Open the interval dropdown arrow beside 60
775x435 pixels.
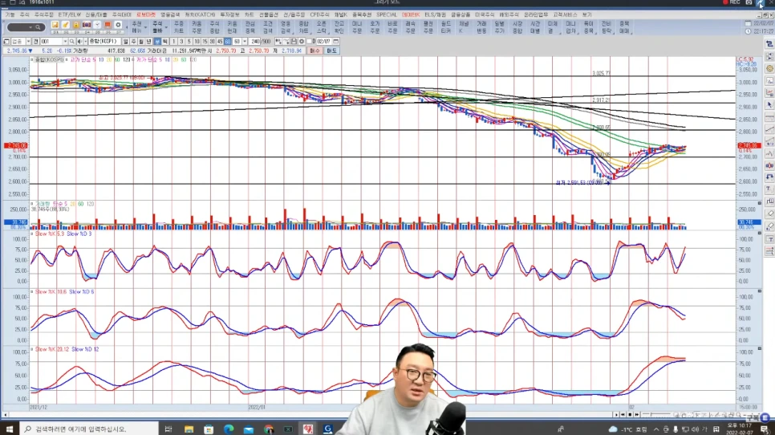click(245, 42)
